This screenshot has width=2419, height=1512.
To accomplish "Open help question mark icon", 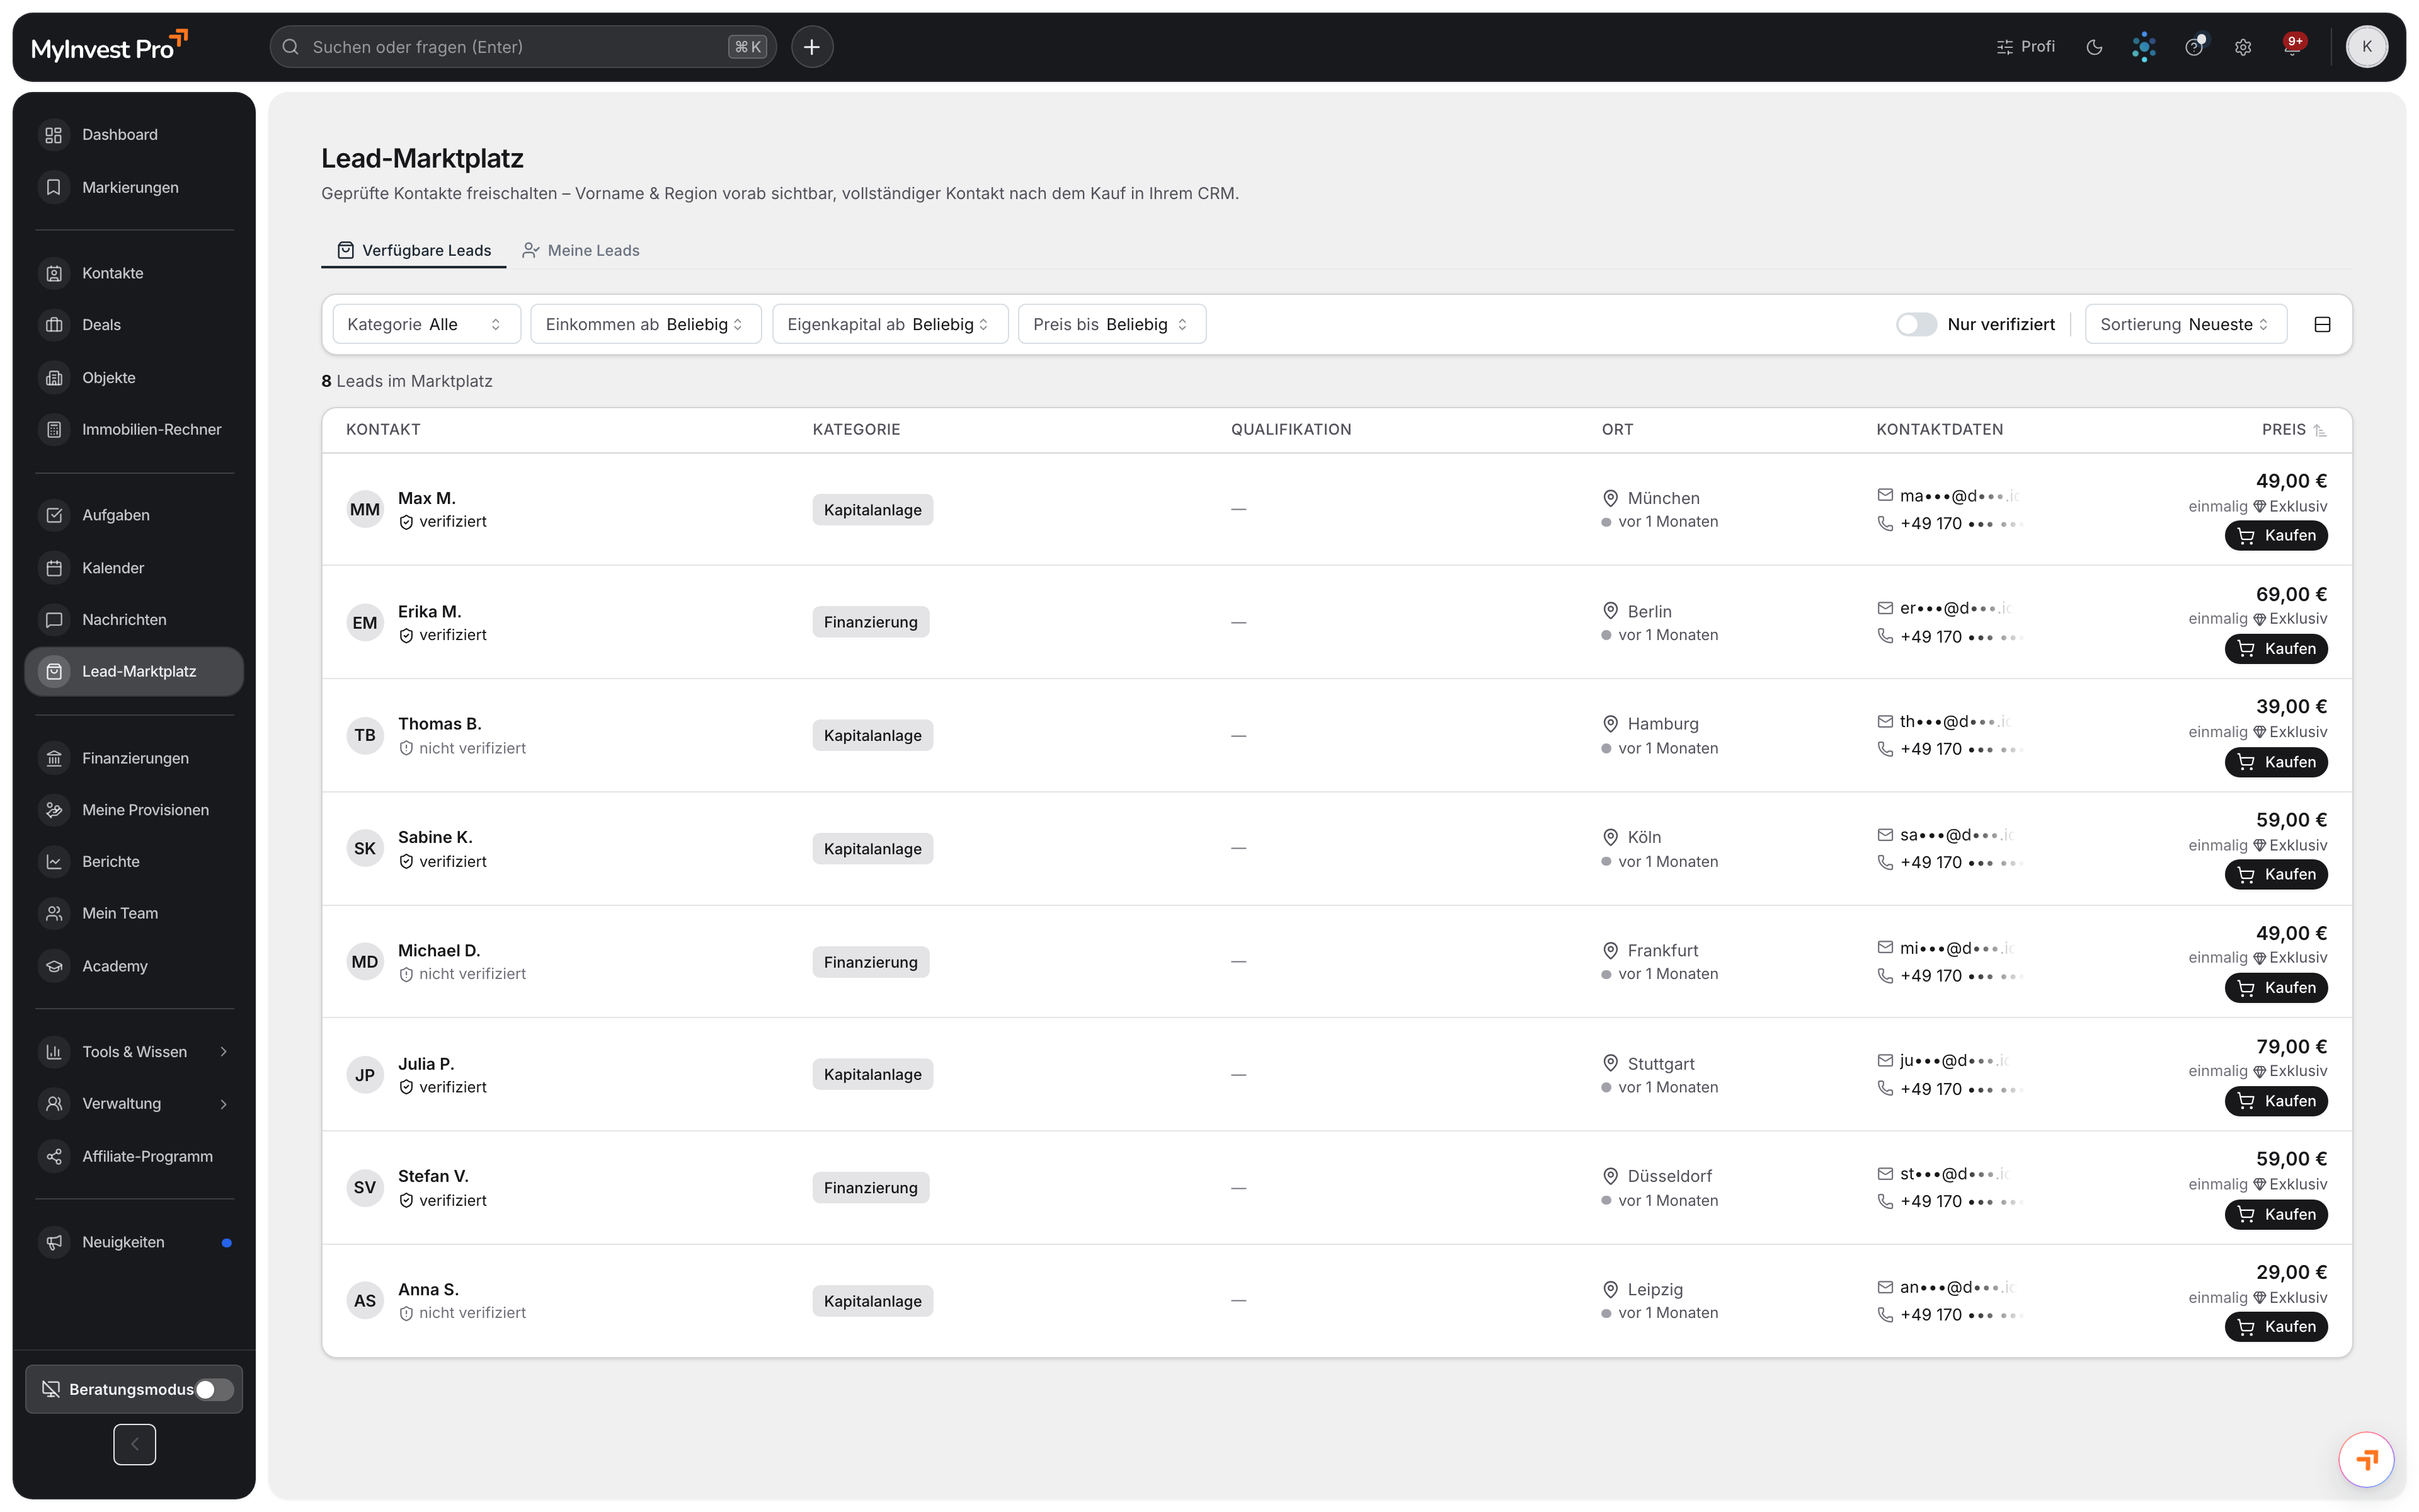I will click(2193, 47).
